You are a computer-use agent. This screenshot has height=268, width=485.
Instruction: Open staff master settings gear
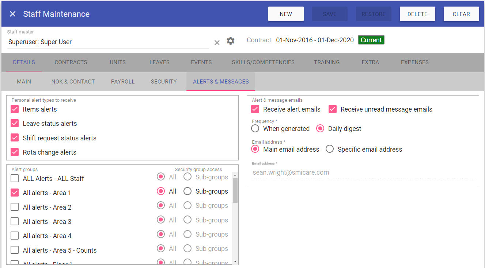pyautogui.click(x=230, y=41)
